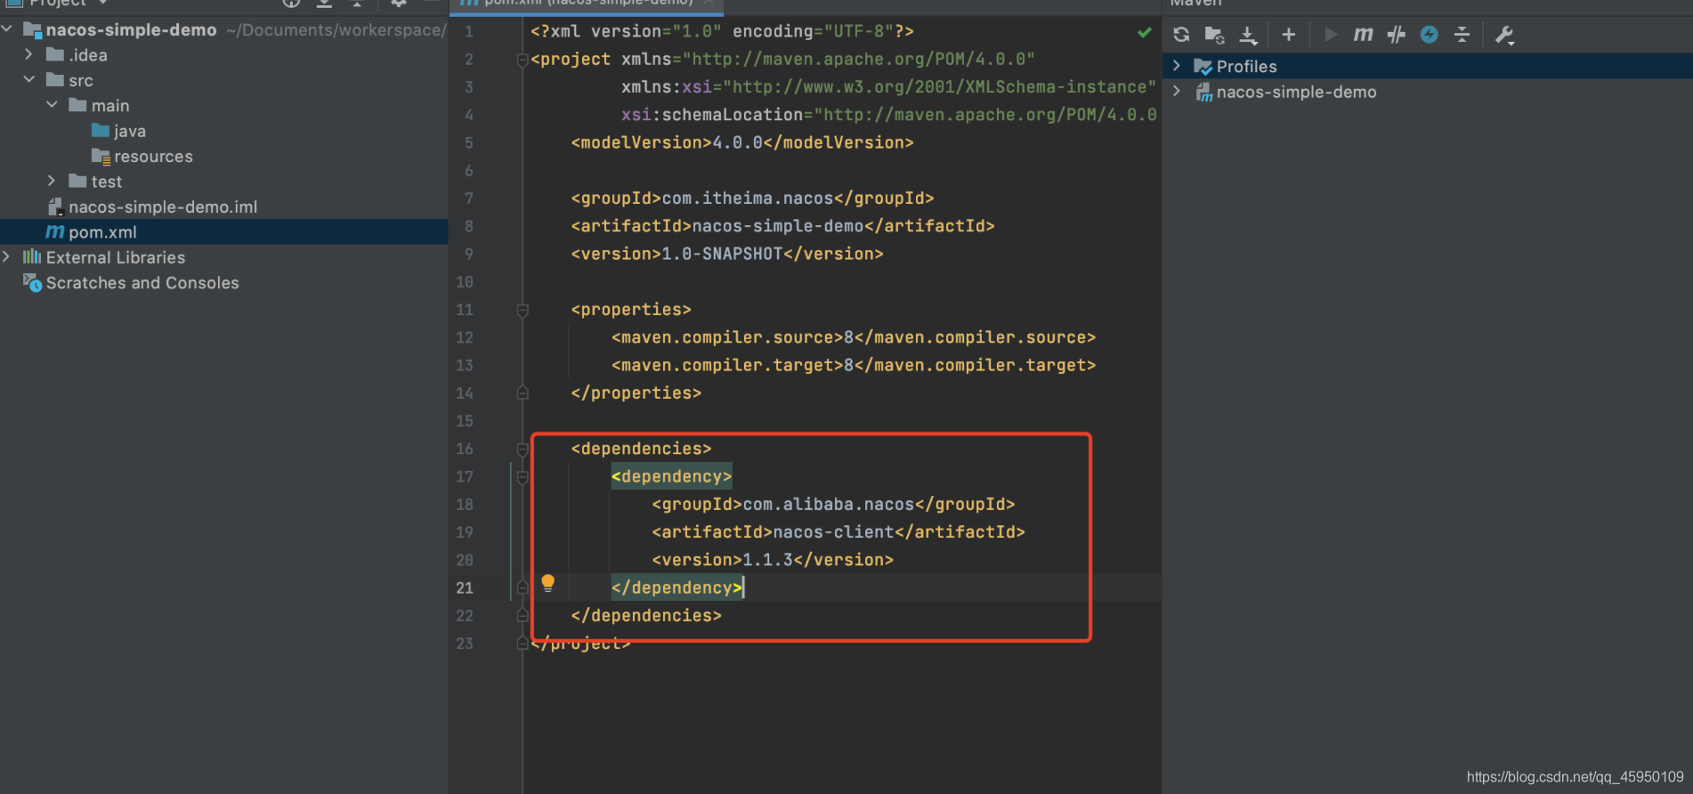Image resolution: width=1693 pixels, height=794 pixels.
Task: Fold the properties block at line 11
Action: [522, 310]
